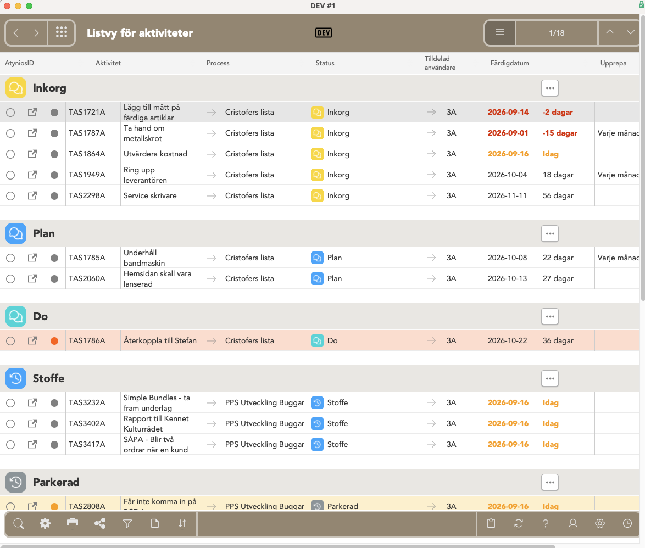The height and width of the screenshot is (548, 645).
Task: Click the print icon
Action: (73, 523)
